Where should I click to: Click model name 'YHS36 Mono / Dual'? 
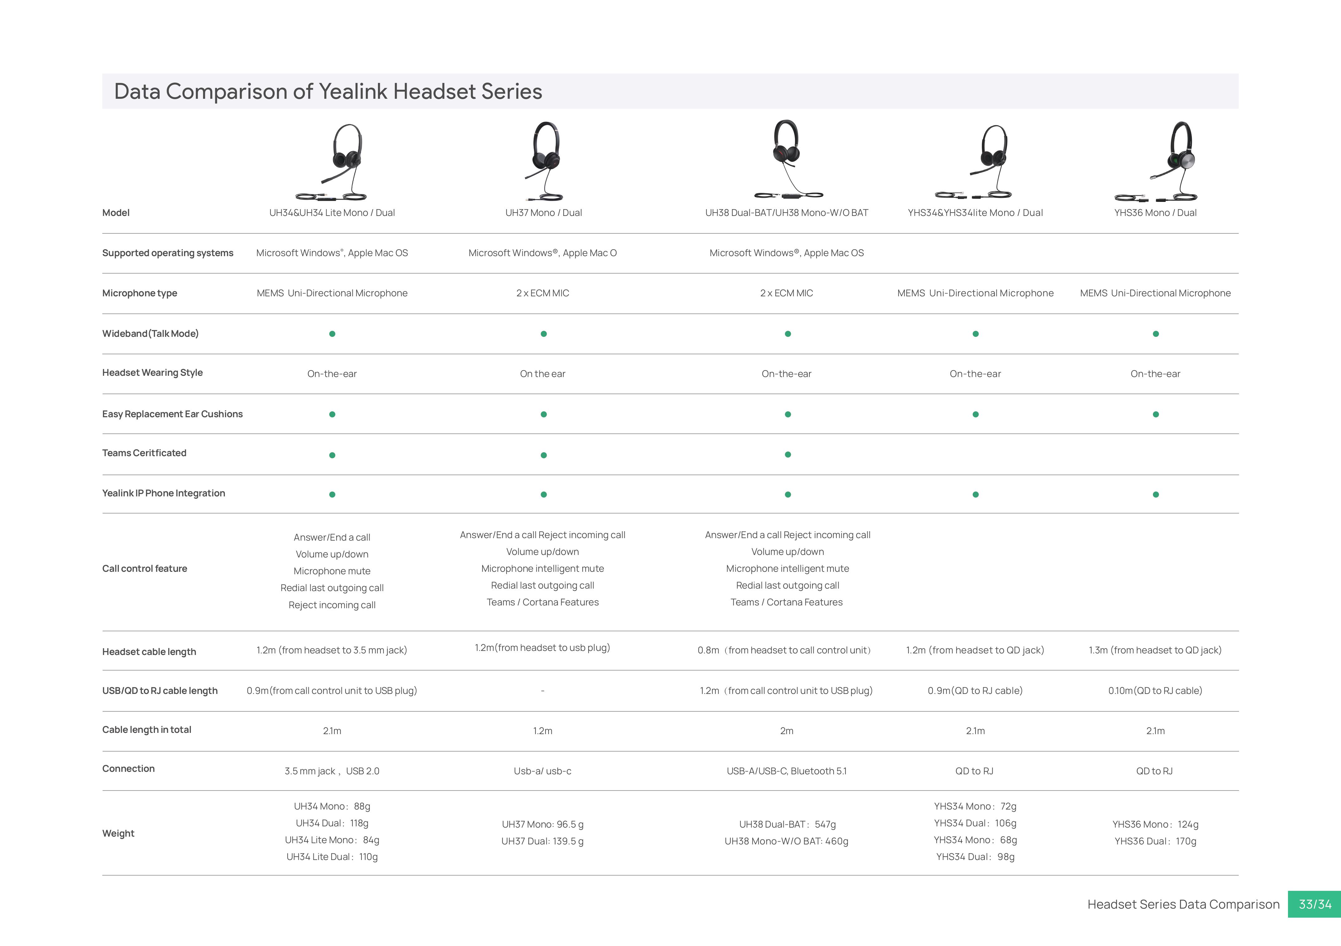click(1155, 213)
